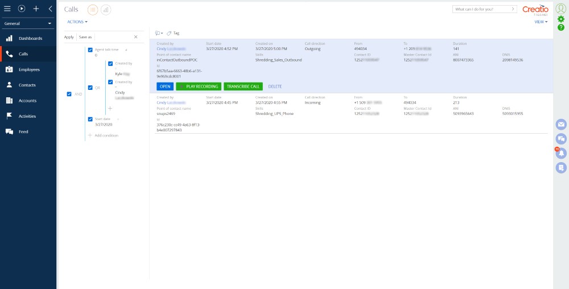Open the General workplace dropdown
Image resolution: width=569 pixels, height=289 pixels.
28,23
